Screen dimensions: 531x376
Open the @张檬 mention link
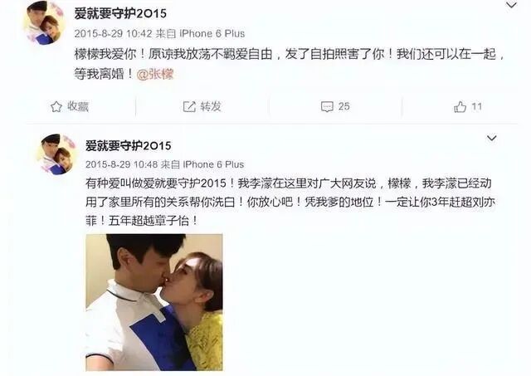(x=155, y=74)
